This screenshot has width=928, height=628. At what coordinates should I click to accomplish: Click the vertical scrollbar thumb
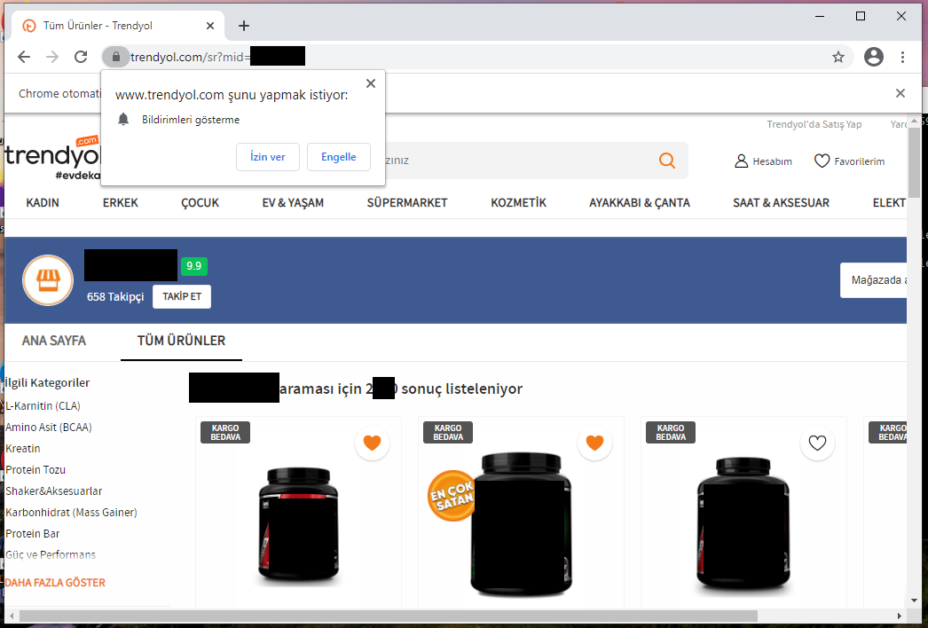click(x=915, y=163)
